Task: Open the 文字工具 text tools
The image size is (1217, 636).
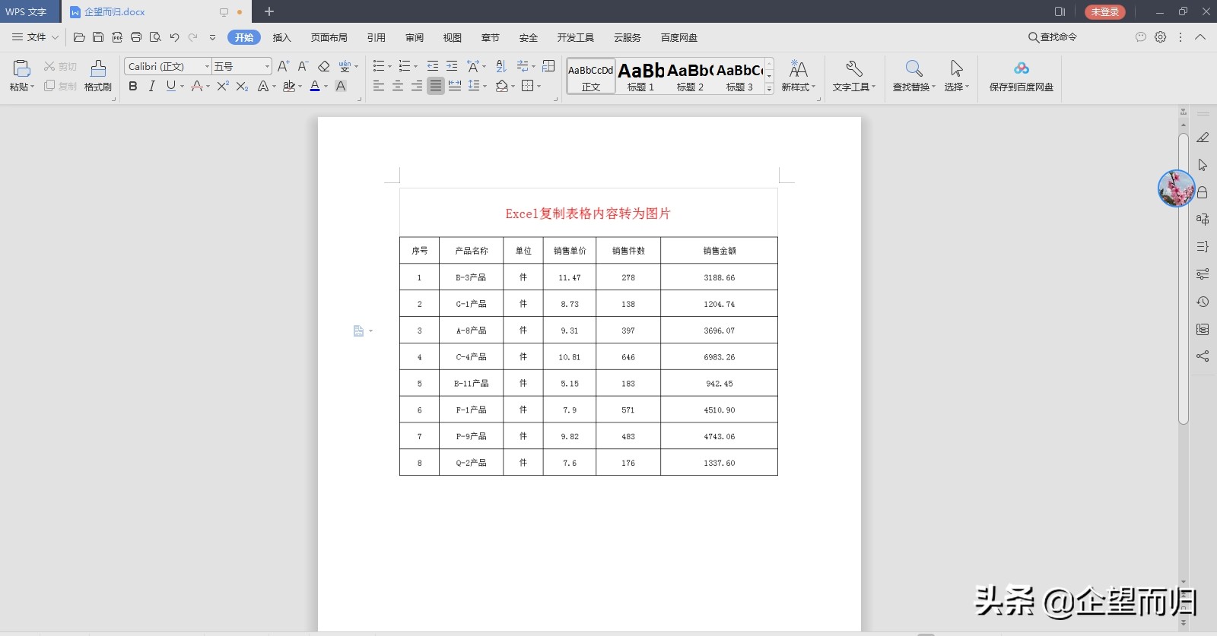Action: point(853,76)
